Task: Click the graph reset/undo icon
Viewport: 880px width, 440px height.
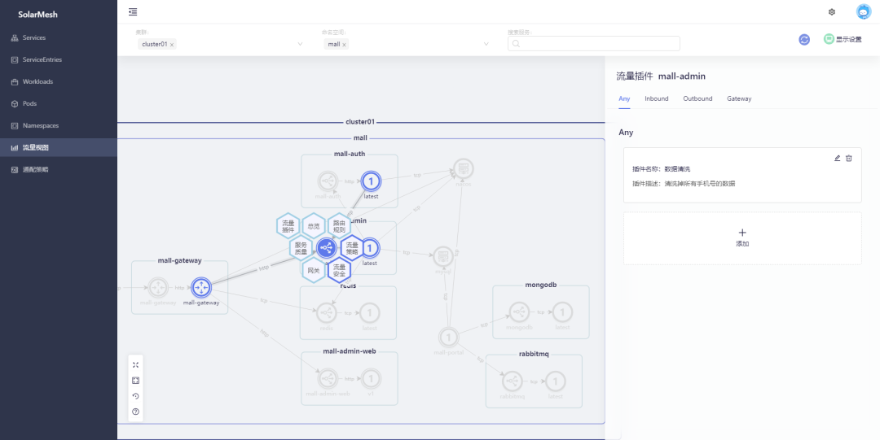Action: (x=135, y=396)
